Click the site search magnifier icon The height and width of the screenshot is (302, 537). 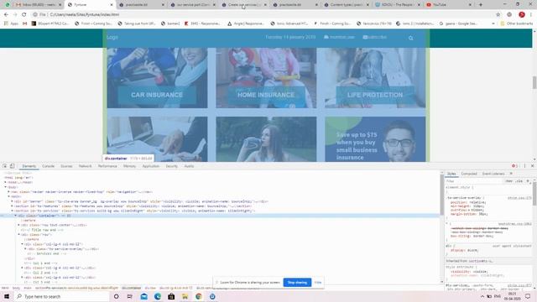coord(410,38)
